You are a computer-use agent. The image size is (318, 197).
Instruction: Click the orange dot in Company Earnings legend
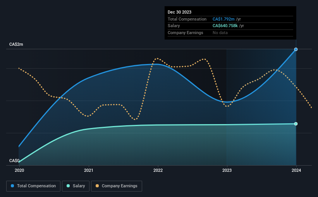coord(97,186)
